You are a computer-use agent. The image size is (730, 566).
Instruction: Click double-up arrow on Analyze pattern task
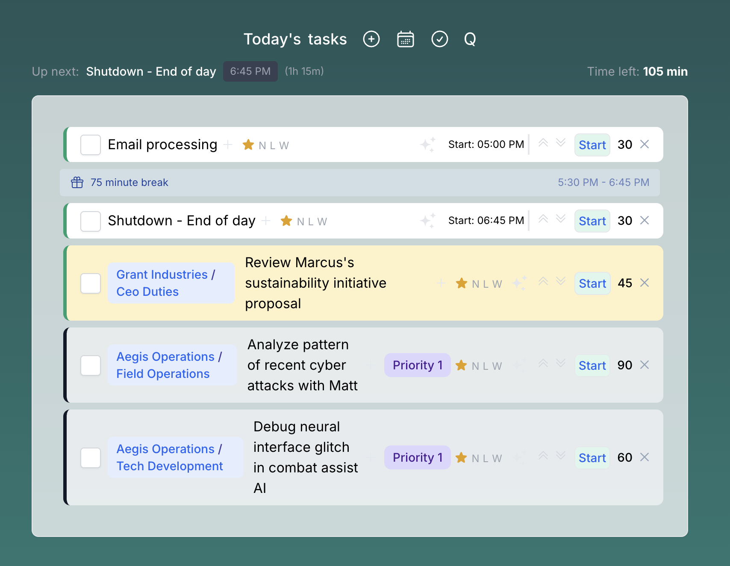543,363
